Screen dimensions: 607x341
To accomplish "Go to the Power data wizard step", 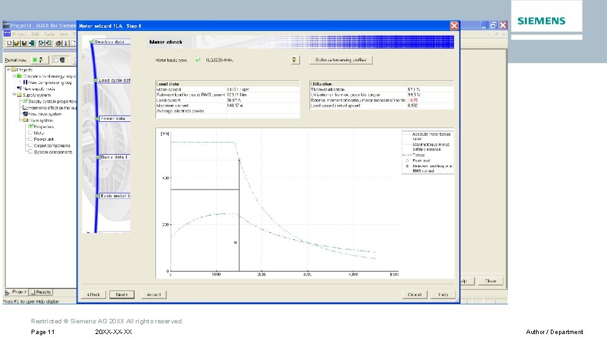I will pyautogui.click(x=113, y=119).
